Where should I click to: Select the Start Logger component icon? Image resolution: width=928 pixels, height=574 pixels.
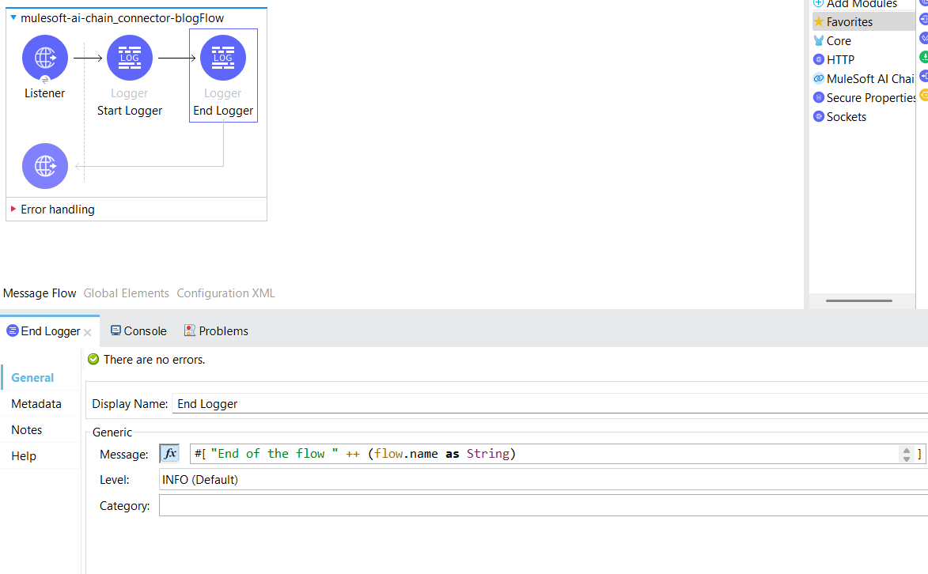tap(130, 58)
